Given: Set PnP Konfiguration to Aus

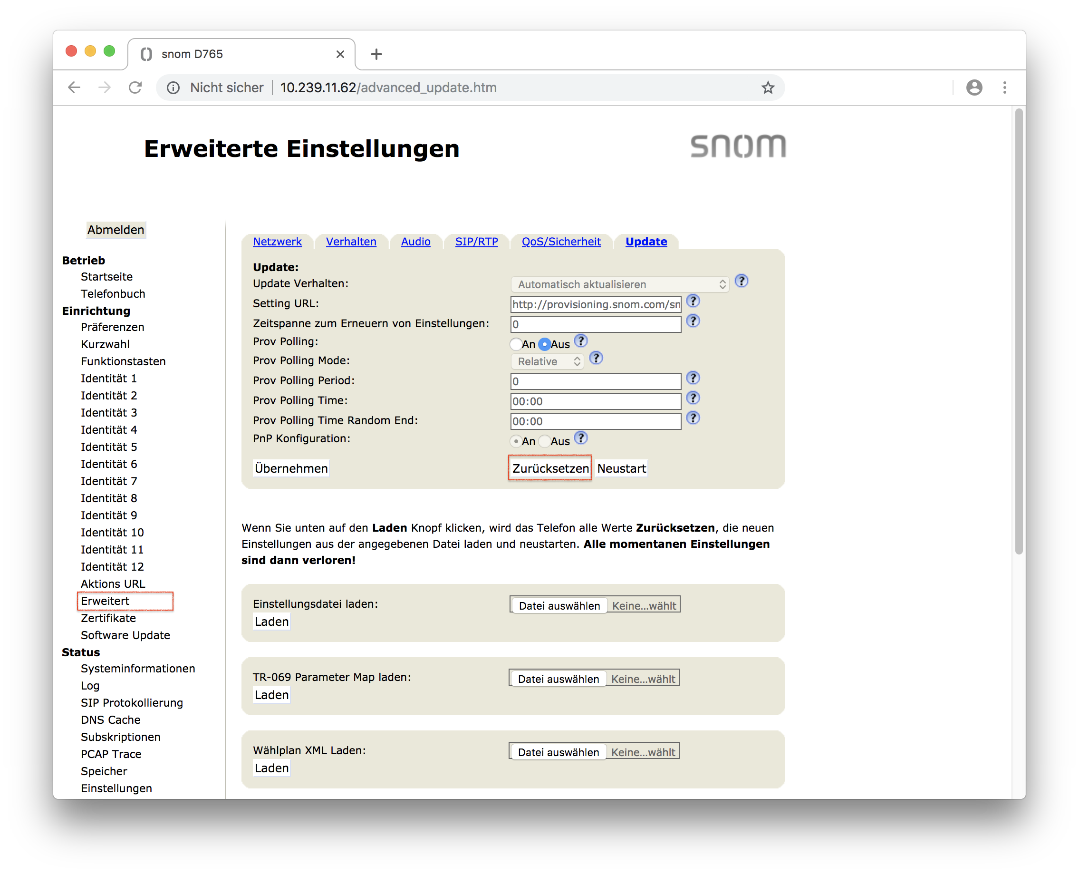Looking at the screenshot, I should pyautogui.click(x=545, y=441).
